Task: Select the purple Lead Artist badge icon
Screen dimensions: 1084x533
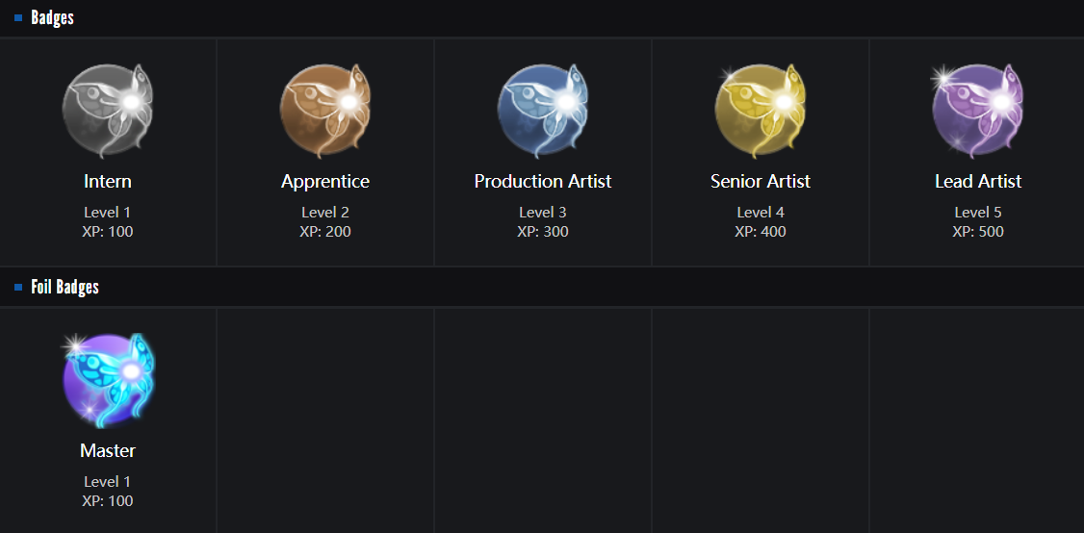Action: point(978,110)
